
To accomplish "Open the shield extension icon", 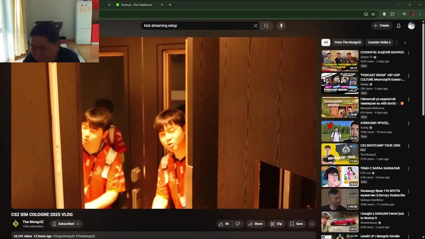I will click(x=384, y=14).
